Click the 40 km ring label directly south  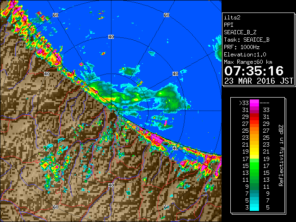[111, 185]
